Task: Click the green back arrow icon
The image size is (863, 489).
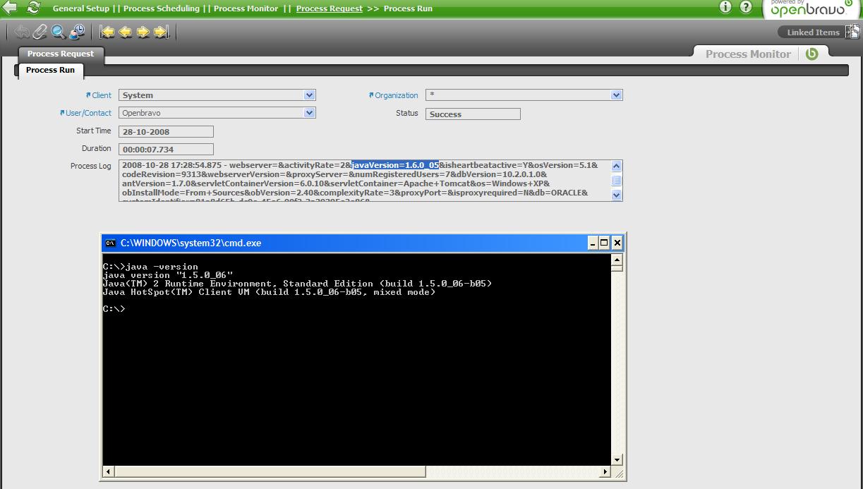Action: point(10,8)
